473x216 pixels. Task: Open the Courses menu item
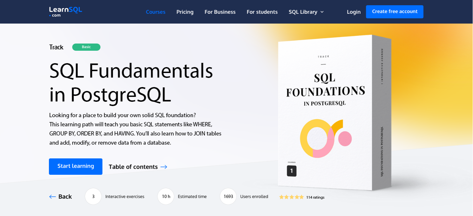tap(155, 12)
